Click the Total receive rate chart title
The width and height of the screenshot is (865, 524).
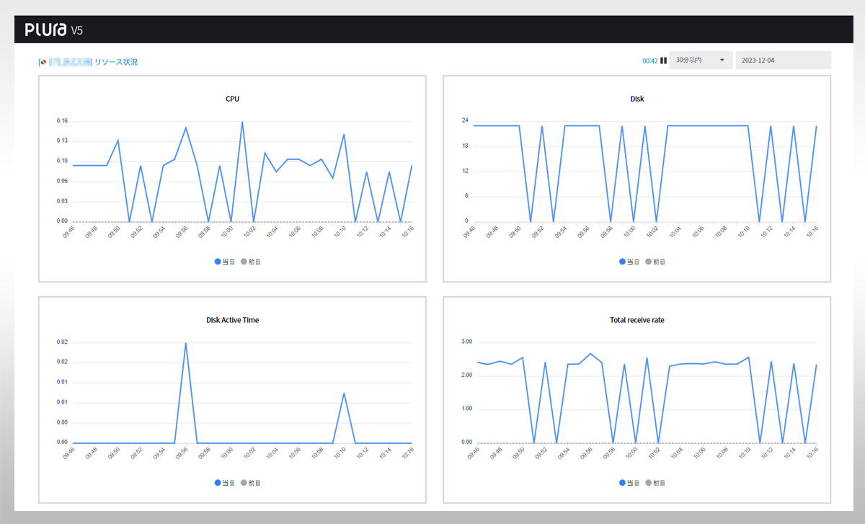tap(636, 320)
